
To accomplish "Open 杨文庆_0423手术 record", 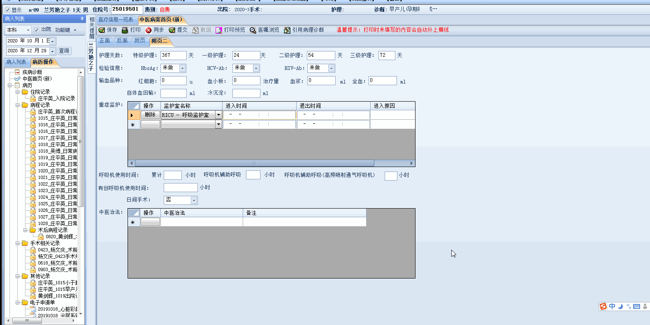I will [x=58, y=256].
